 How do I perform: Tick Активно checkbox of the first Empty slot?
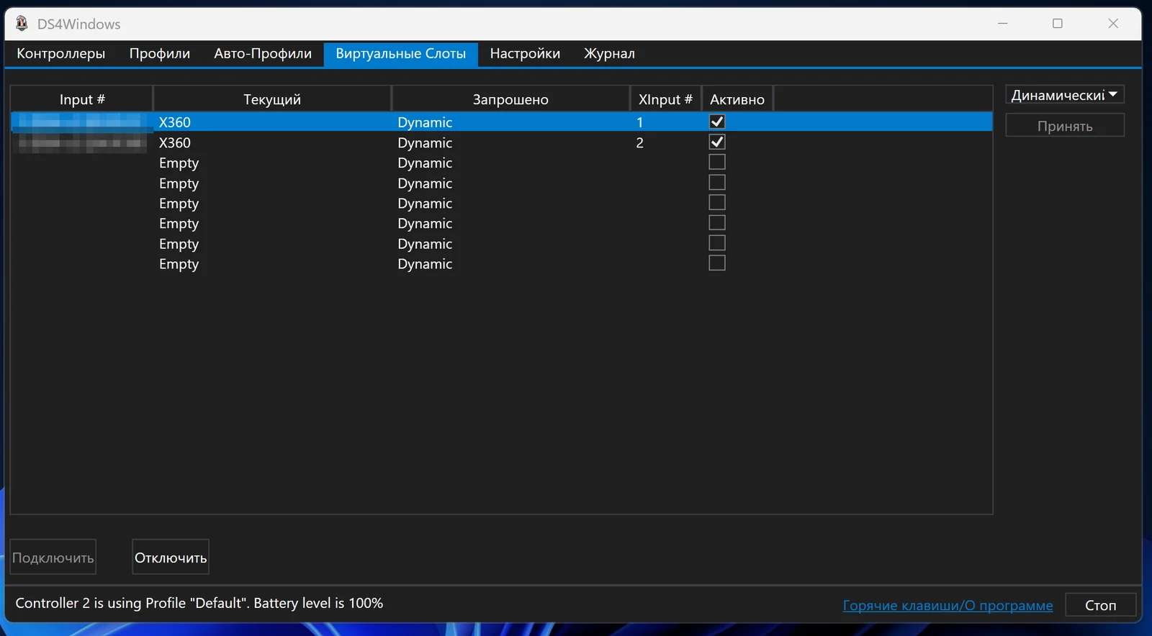tap(717, 162)
